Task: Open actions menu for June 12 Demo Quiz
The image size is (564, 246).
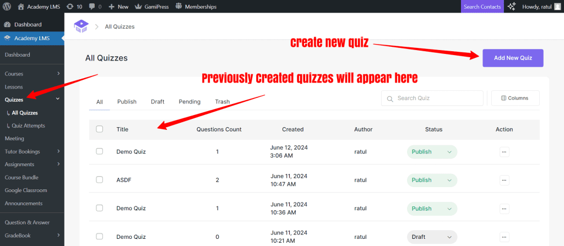Action: (505, 152)
